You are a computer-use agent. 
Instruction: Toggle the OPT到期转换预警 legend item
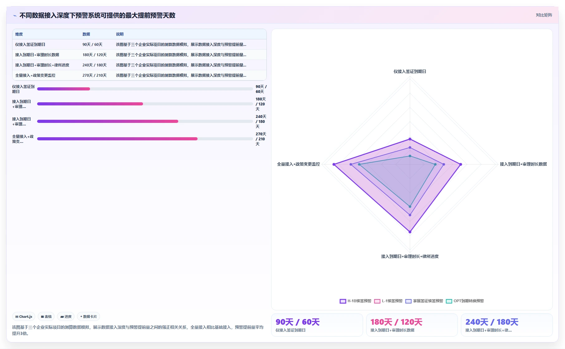point(465,301)
